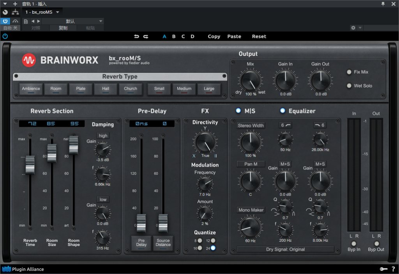The height and width of the screenshot is (274, 399).
Task: Open the key activation icon
Action: (383, 269)
